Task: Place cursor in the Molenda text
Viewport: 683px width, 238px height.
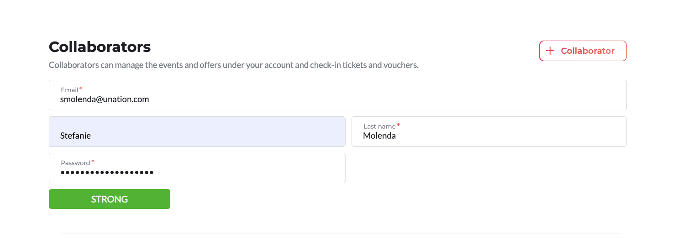Action: pyautogui.click(x=379, y=135)
